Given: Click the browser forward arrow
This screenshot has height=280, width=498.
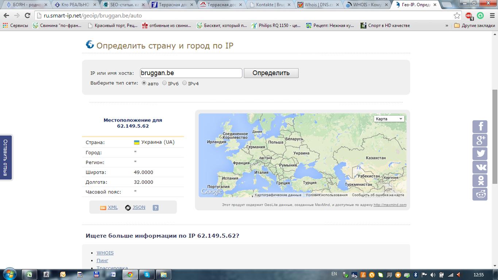Looking at the screenshot, I should coord(17,16).
